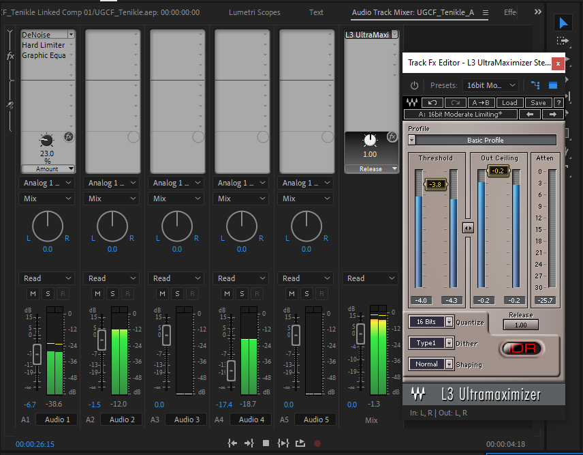
Task: Click the Go to In point transport button
Action: click(x=232, y=443)
